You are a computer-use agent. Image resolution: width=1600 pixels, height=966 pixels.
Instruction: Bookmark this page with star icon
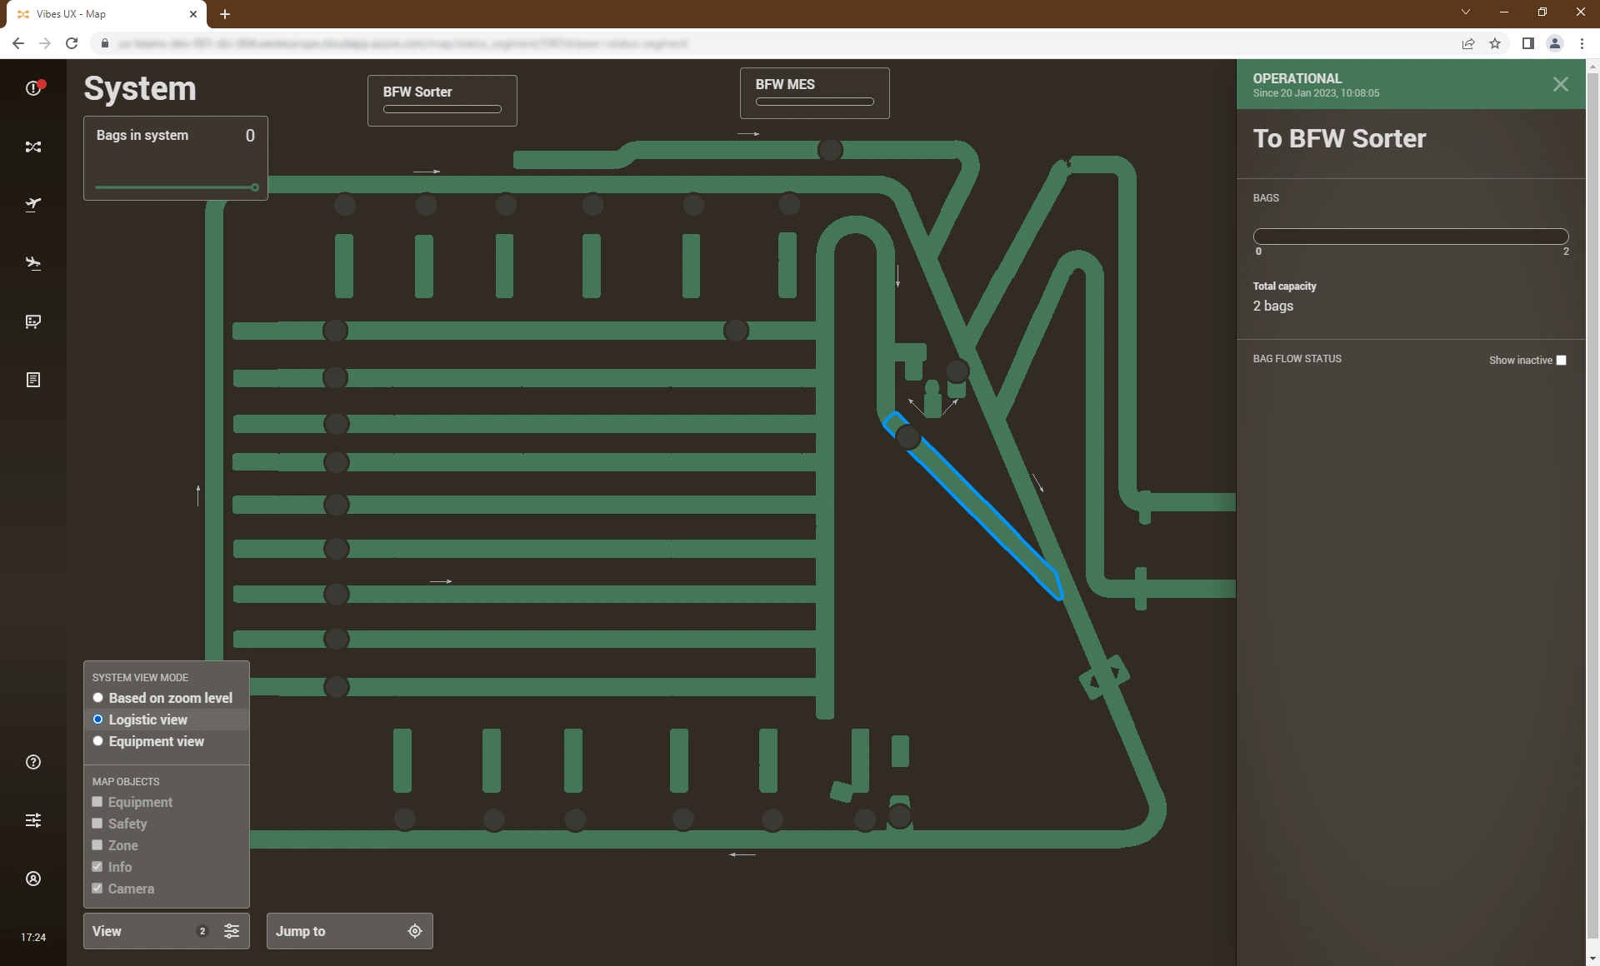1495,43
